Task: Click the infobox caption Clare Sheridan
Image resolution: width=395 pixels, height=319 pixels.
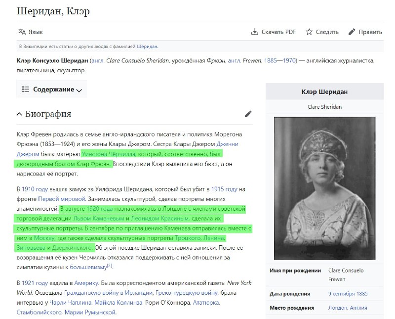Action: (x=324, y=107)
